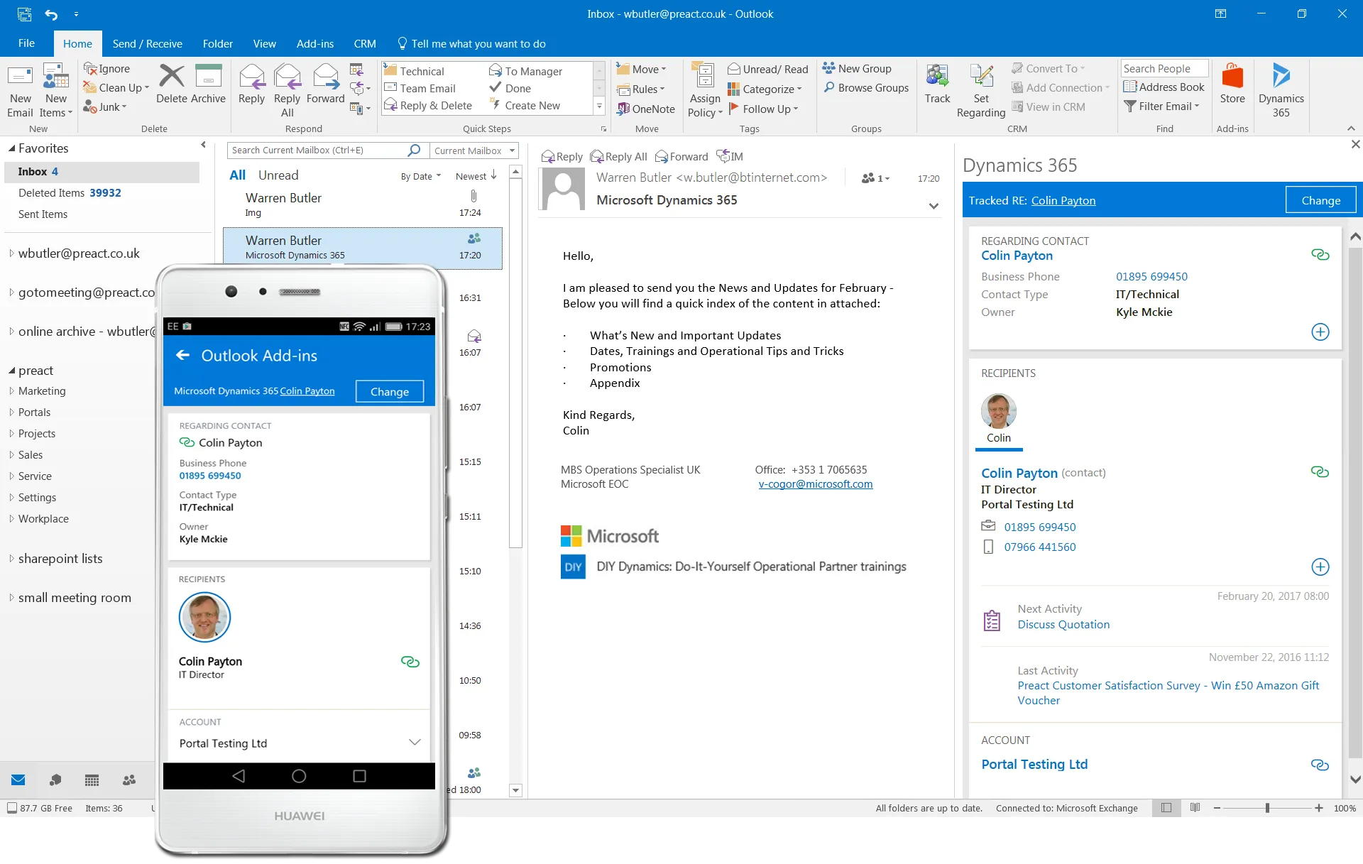Click the Reply All ribbon icon
This screenshot has height=864, width=1363.
287,77
